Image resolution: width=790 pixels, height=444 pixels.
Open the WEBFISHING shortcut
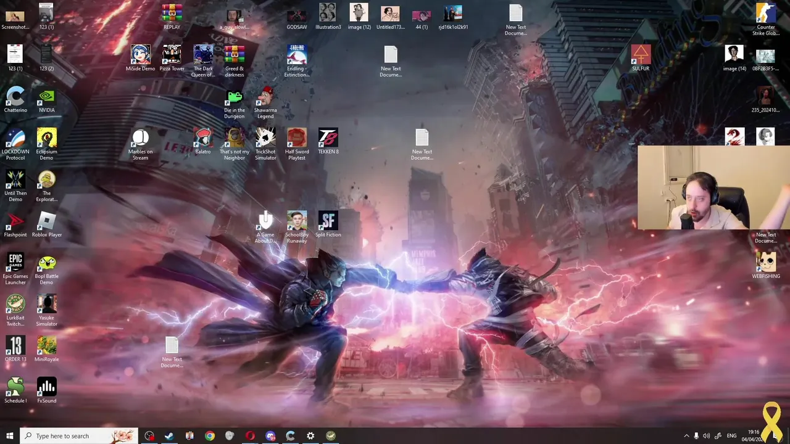(766, 266)
